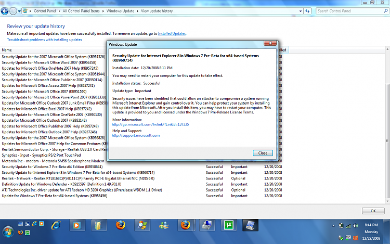The image size is (390, 244).
Task: Show hidden tray icons arrow
Action: (333, 226)
